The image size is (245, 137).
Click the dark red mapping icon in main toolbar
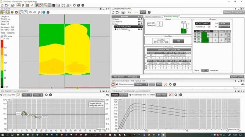[54, 5]
